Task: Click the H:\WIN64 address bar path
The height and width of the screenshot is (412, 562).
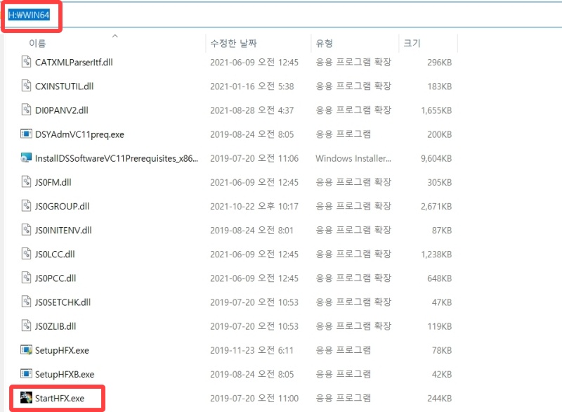Action: click(x=29, y=15)
